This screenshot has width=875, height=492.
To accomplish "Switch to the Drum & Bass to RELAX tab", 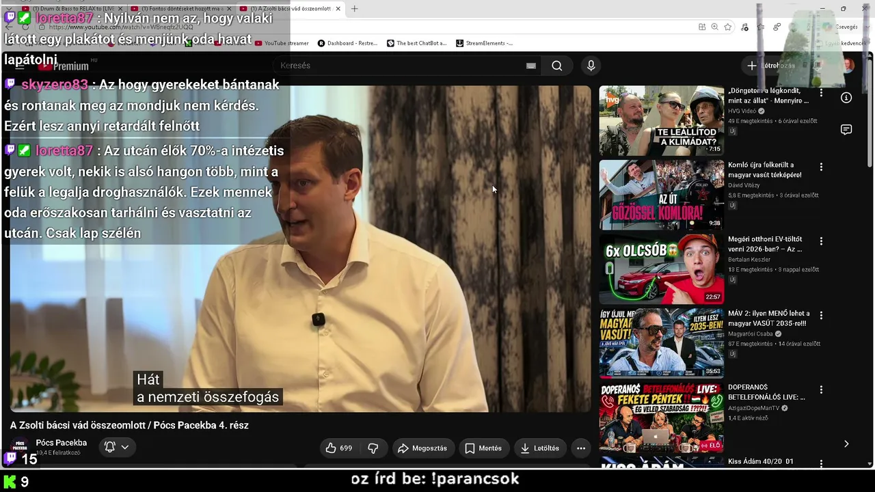I will (72, 9).
